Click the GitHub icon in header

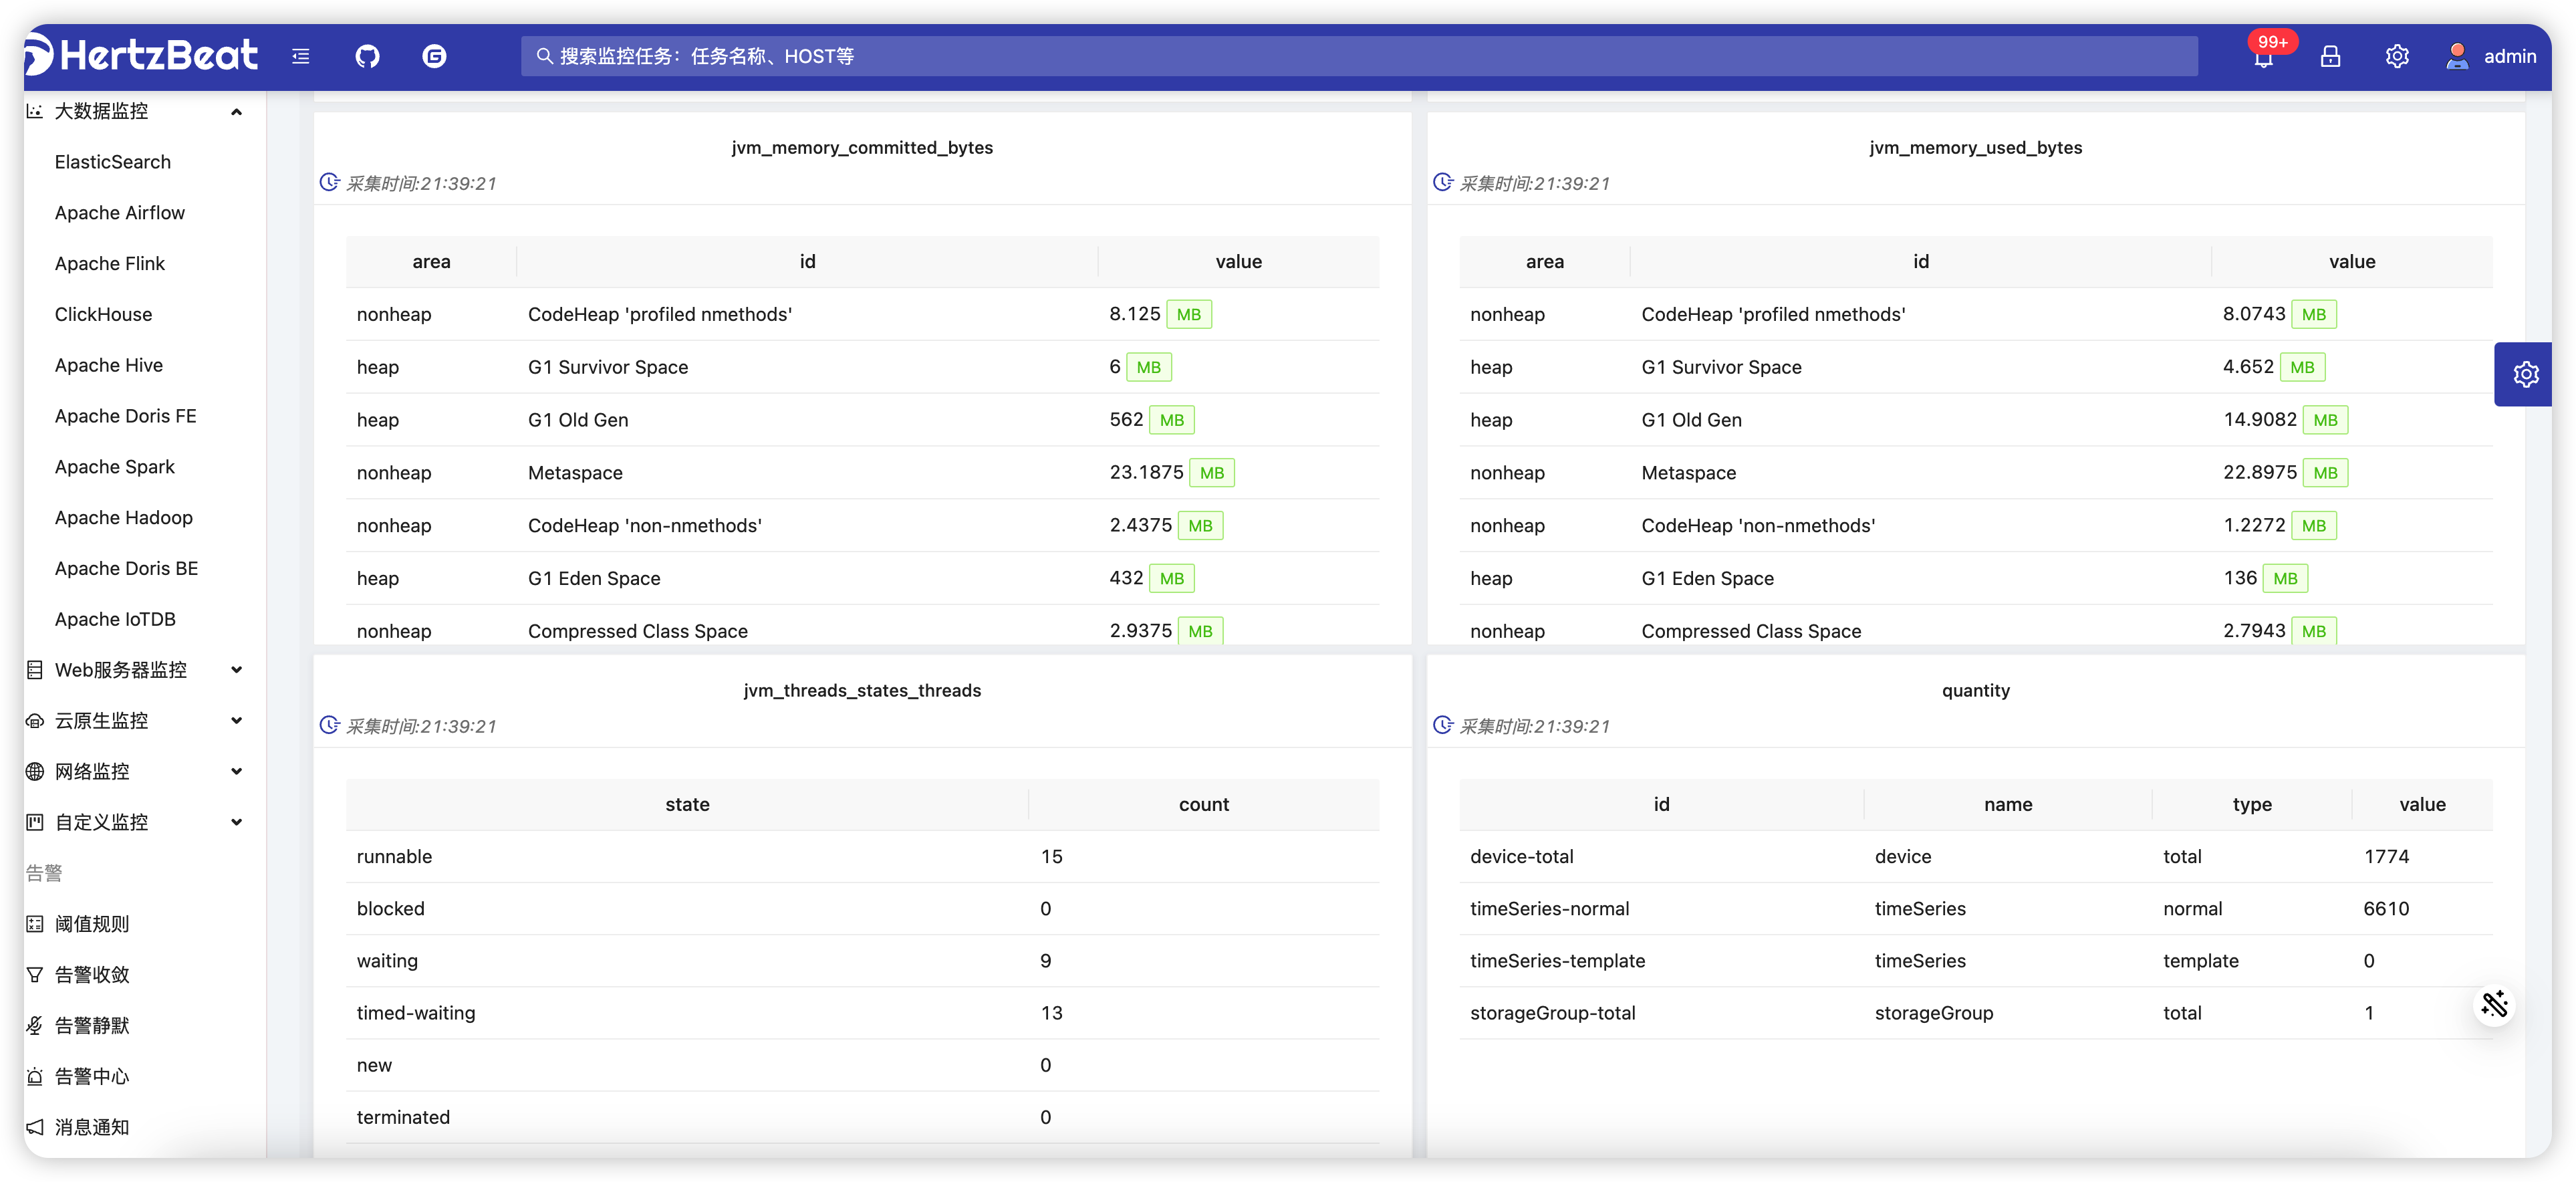(367, 56)
